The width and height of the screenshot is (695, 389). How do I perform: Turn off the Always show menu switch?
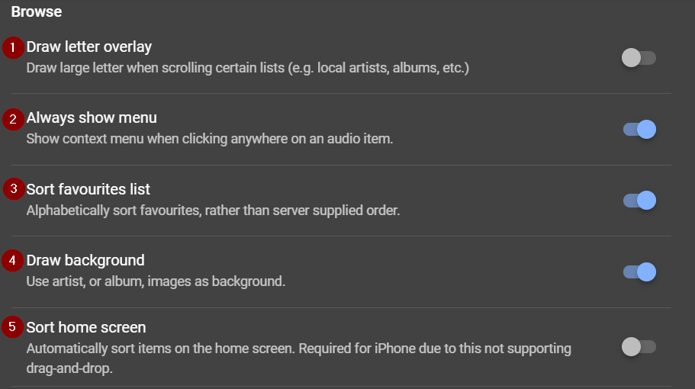(x=639, y=130)
